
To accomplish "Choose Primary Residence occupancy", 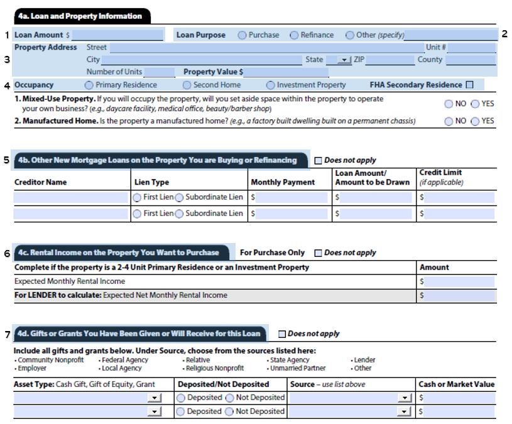I will pos(89,85).
